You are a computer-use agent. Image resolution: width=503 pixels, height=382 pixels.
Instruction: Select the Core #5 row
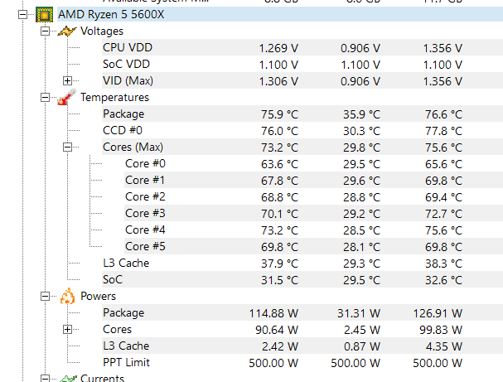tap(314, 246)
